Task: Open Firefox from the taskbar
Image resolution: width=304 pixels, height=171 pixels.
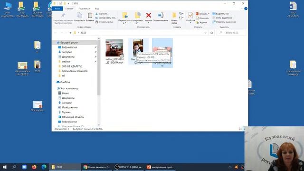Action: pyautogui.click(x=34, y=167)
